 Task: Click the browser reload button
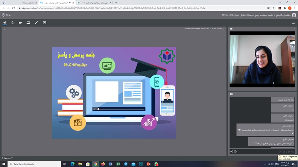[14, 8]
